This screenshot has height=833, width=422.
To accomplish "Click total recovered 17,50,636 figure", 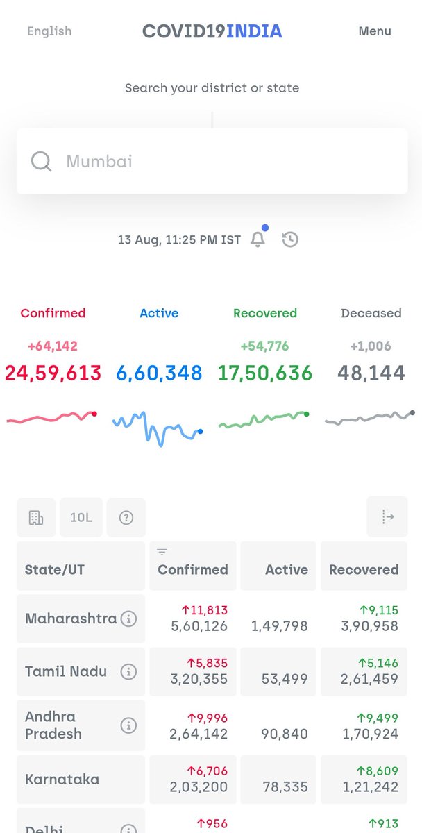I will pos(265,373).
